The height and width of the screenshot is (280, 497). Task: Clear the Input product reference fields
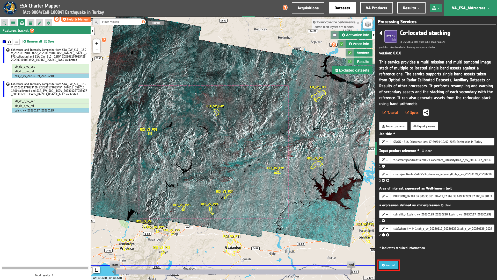point(427,151)
